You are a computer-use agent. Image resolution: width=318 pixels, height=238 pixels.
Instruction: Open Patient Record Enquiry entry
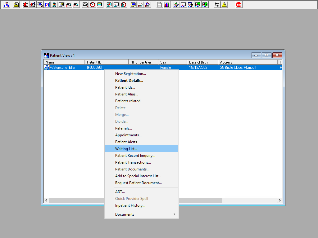coord(142,156)
